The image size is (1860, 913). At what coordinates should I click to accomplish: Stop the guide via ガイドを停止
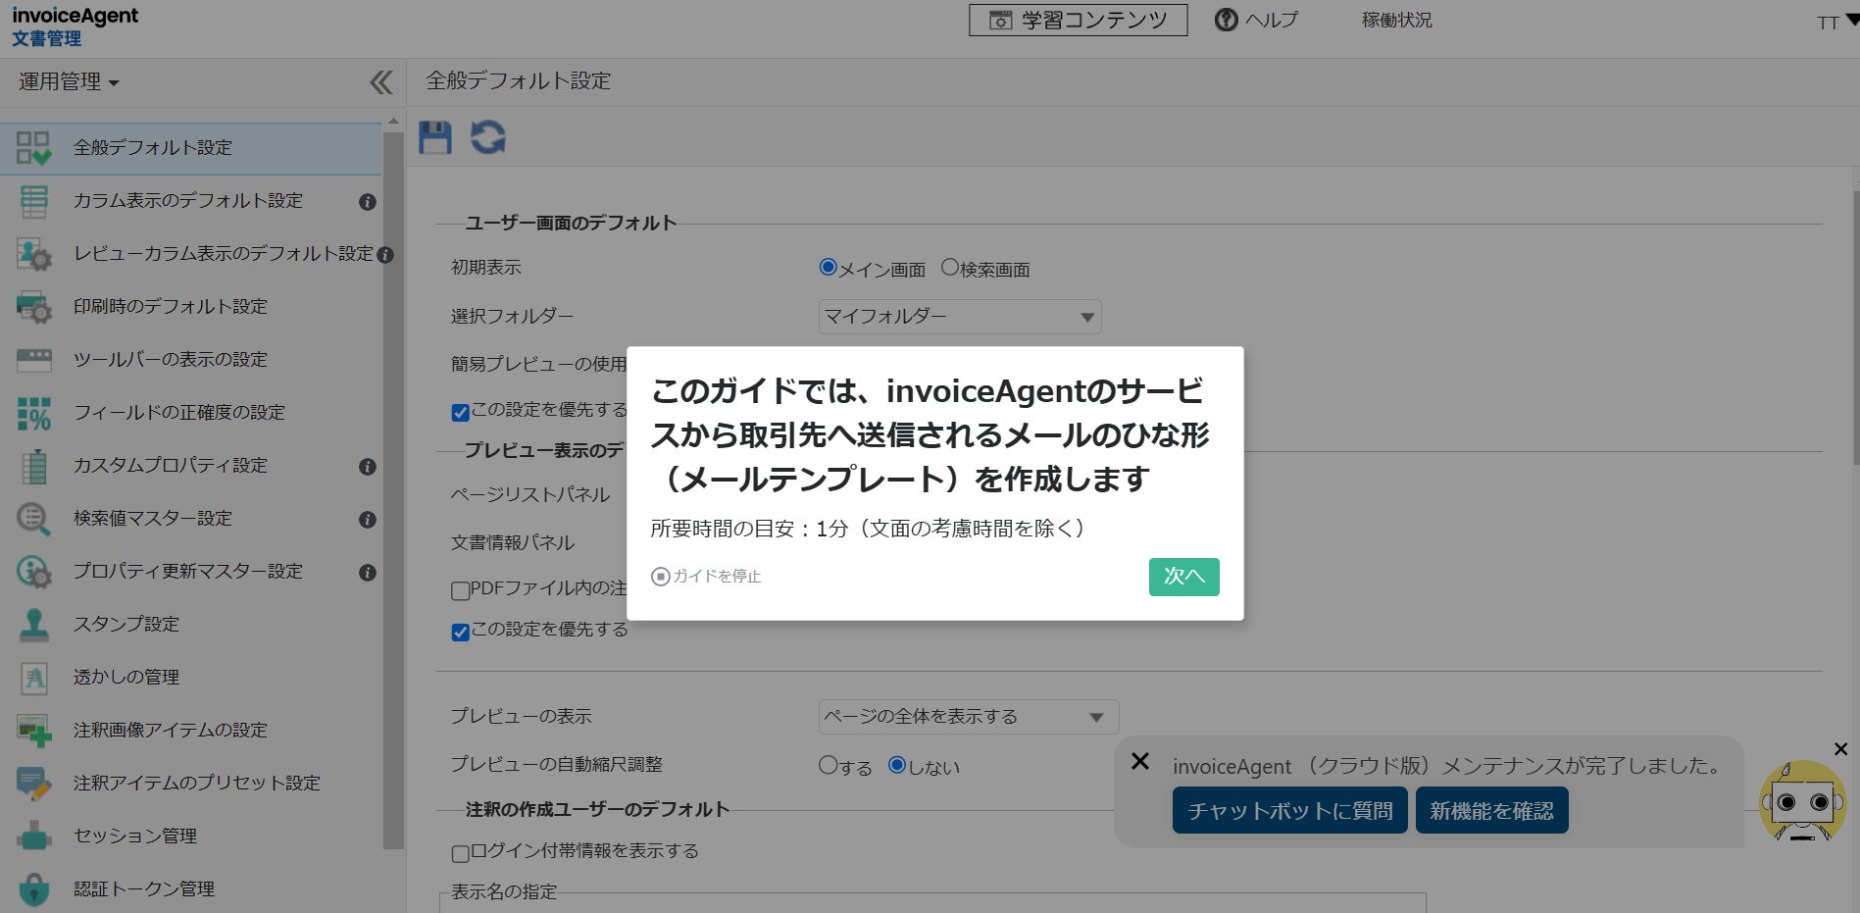click(706, 577)
